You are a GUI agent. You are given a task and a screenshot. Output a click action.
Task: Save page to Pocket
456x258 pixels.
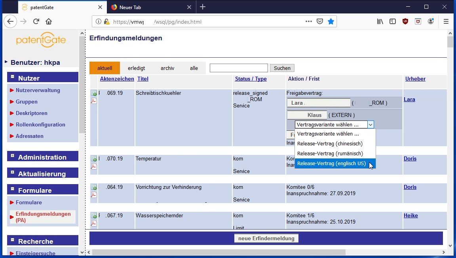[x=319, y=21]
